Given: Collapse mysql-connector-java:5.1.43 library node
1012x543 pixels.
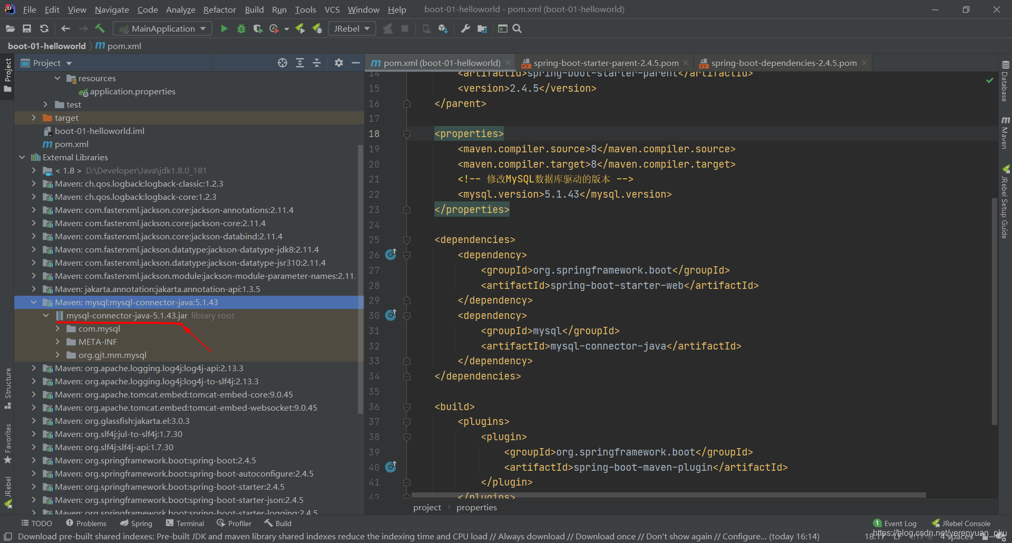Looking at the screenshot, I should [x=34, y=303].
